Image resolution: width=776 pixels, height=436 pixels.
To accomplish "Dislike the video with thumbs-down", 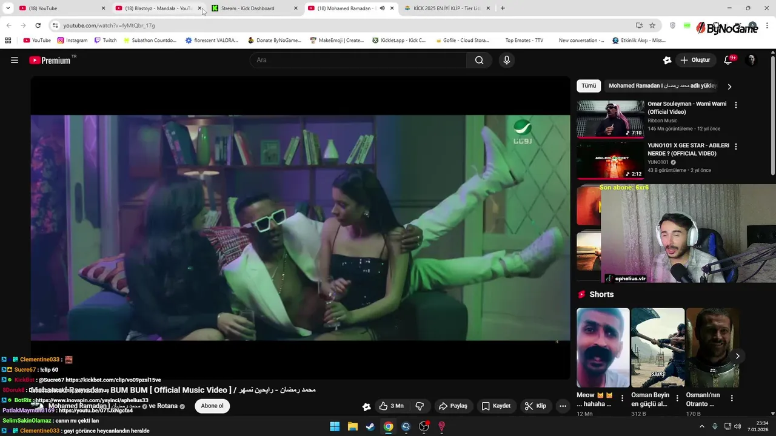I will [x=420, y=406].
